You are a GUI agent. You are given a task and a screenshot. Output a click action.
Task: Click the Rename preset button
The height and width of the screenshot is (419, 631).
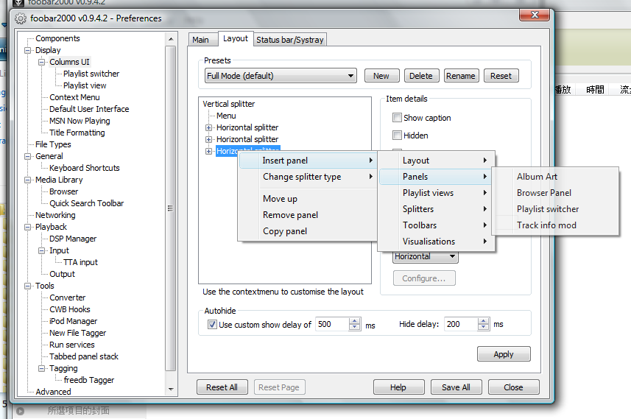click(x=461, y=76)
